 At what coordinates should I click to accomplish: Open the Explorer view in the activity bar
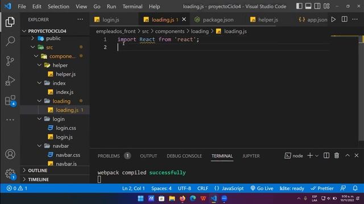pos(10,22)
